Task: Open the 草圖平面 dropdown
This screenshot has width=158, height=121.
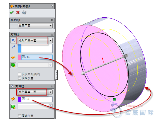Action: 35,26
